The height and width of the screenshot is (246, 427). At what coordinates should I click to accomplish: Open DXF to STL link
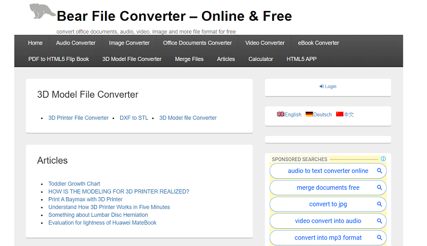pos(134,118)
